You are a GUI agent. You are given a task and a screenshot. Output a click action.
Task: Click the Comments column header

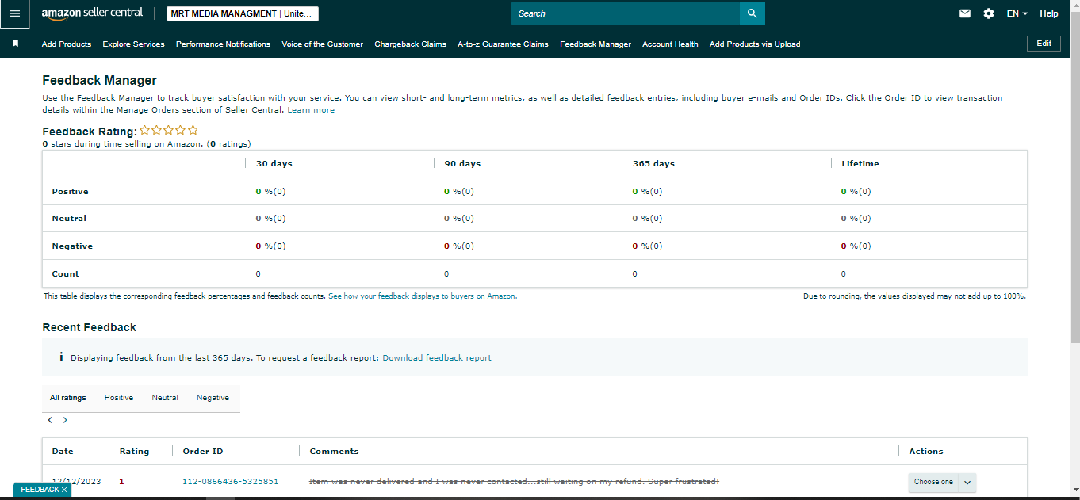[x=334, y=452]
